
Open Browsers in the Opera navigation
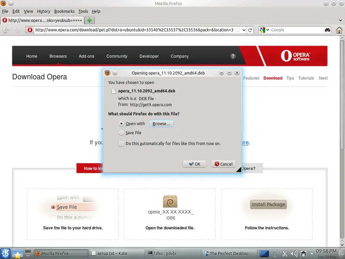(x=58, y=56)
